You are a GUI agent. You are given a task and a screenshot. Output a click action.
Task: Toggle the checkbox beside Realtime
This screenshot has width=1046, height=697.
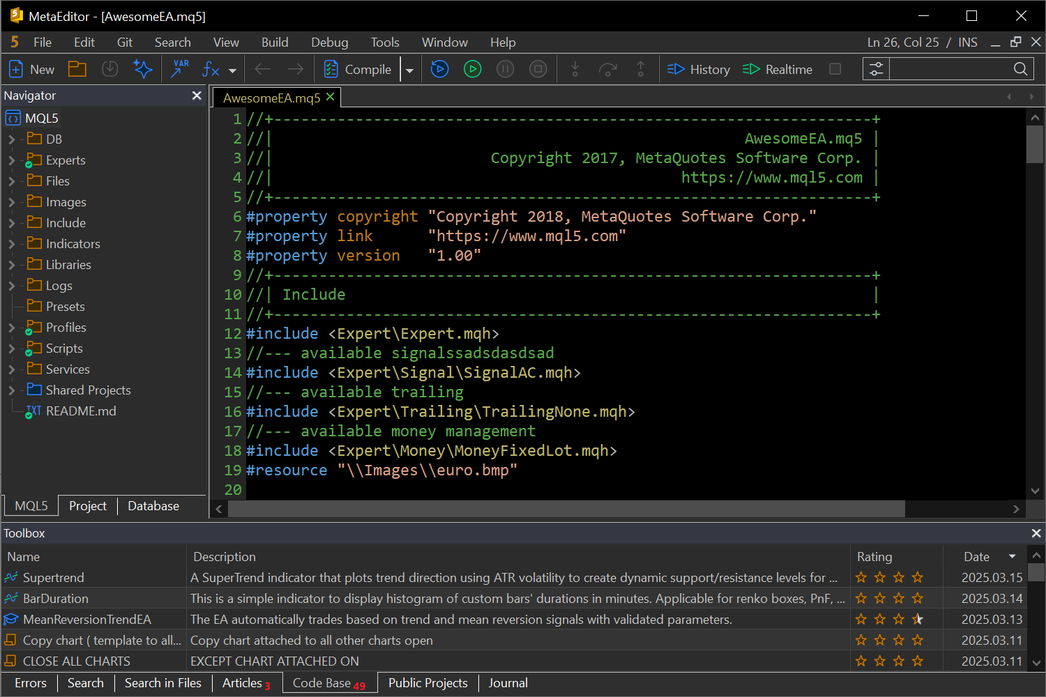pos(835,69)
